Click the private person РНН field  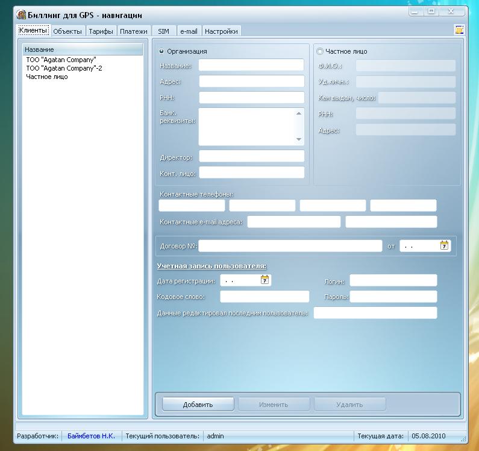pos(405,113)
